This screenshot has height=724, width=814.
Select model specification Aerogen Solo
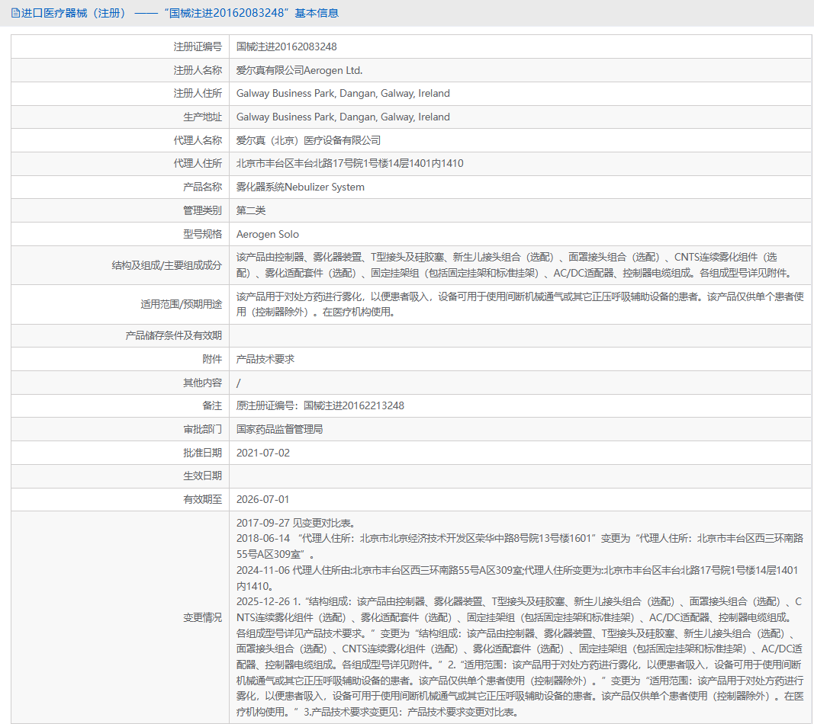point(268,235)
